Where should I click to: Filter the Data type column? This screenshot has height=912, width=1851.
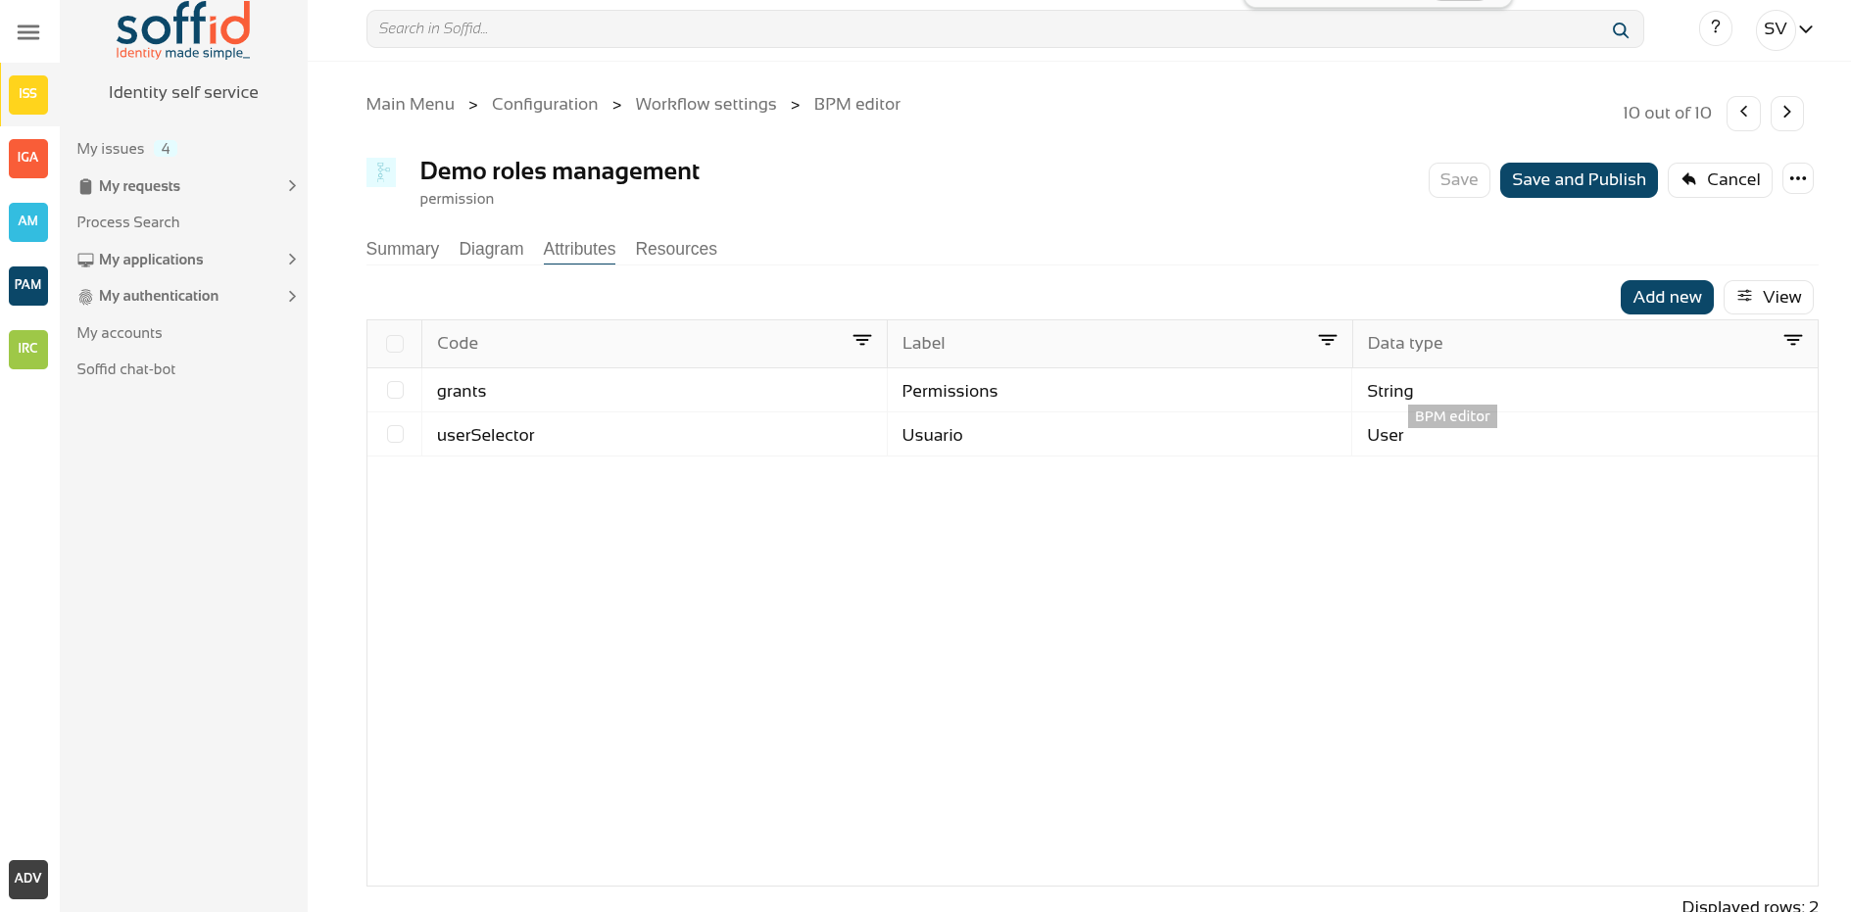(1792, 341)
